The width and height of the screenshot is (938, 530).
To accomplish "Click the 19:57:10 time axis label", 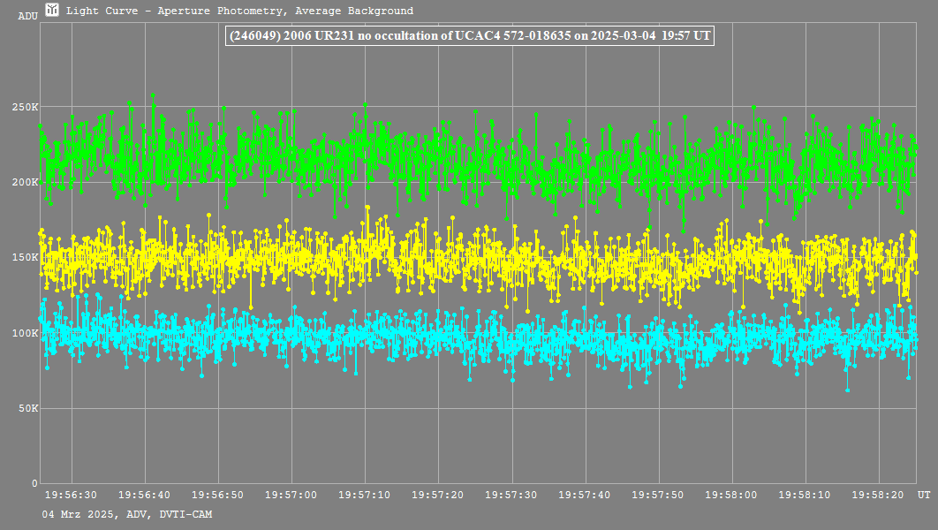I will click(364, 496).
